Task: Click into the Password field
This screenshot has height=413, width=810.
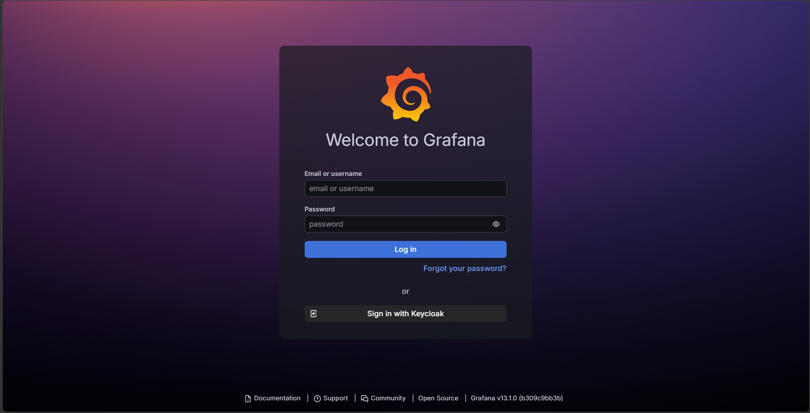Action: [405, 224]
